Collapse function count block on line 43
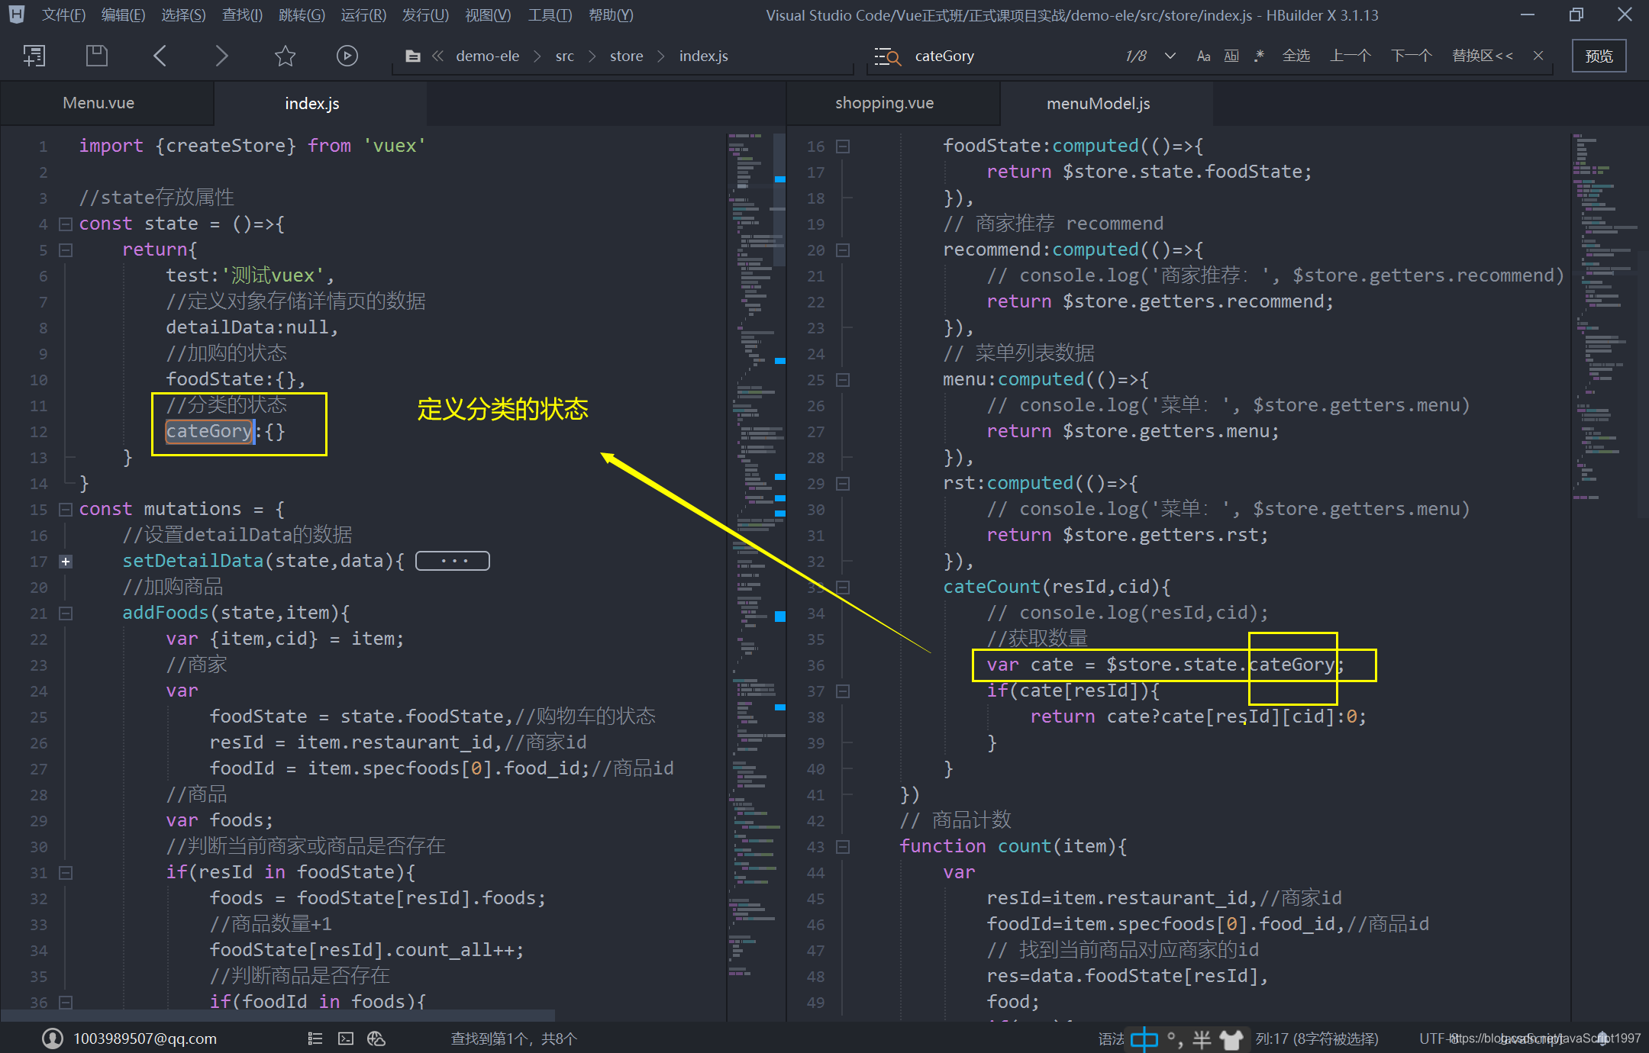1649x1053 pixels. (843, 847)
